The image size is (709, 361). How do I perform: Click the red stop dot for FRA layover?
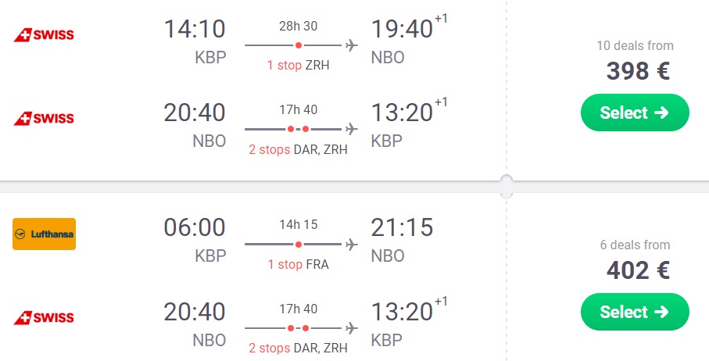299,245
